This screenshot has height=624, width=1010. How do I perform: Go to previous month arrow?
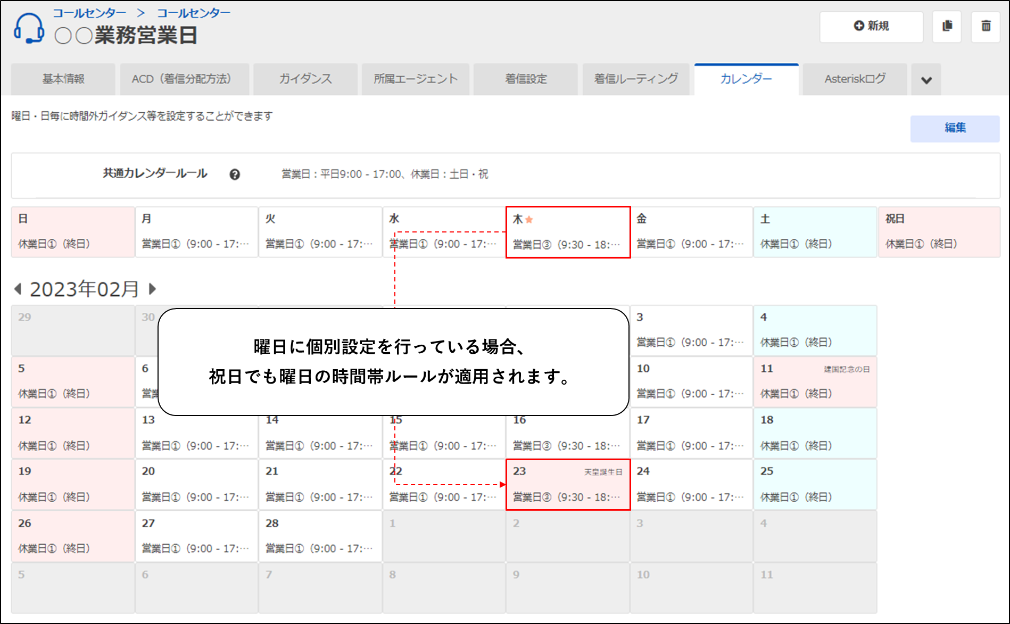tap(18, 289)
